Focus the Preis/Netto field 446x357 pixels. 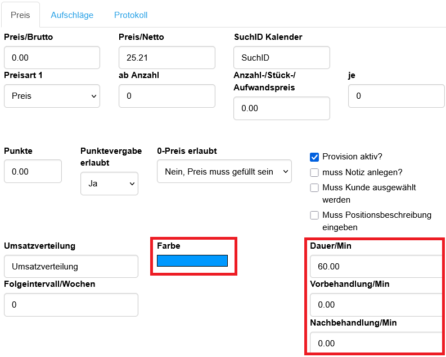(166, 58)
